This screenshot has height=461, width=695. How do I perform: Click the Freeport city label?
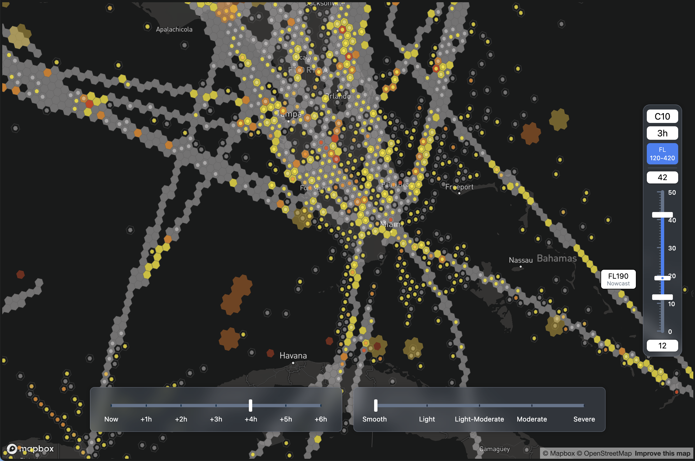459,187
